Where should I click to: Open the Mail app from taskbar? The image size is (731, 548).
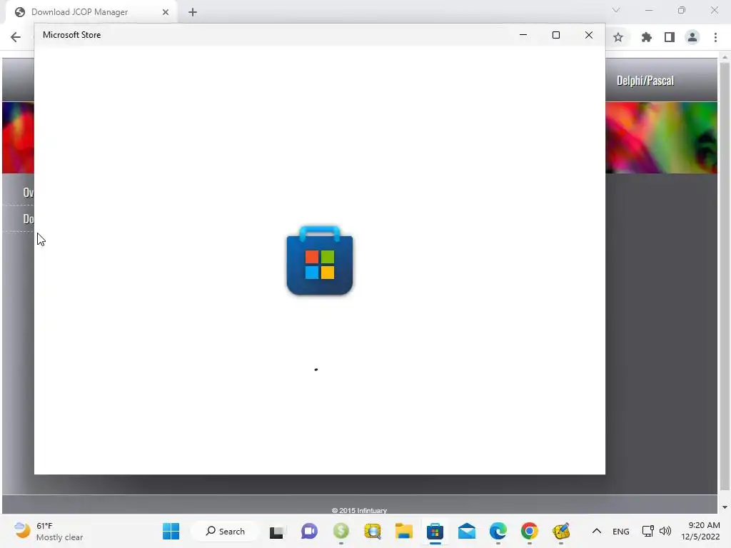(467, 531)
